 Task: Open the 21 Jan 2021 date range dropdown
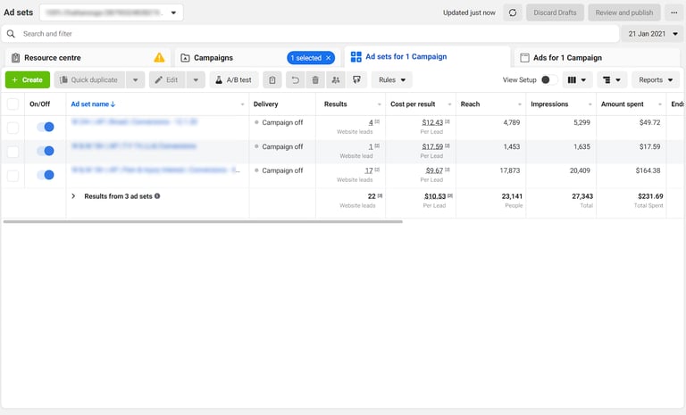click(x=653, y=34)
